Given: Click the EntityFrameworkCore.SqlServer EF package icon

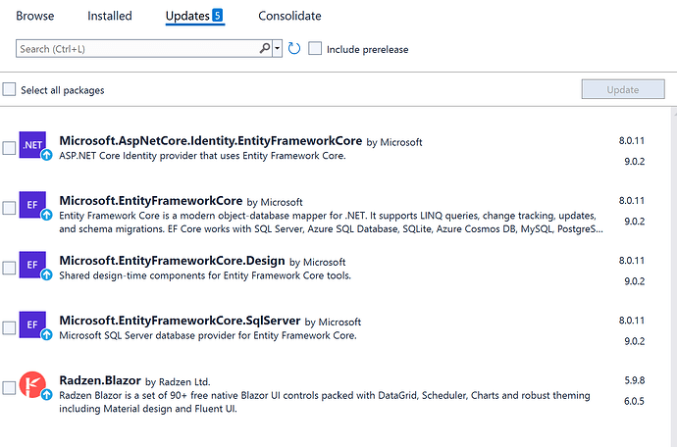Looking at the screenshot, I should click(x=32, y=324).
